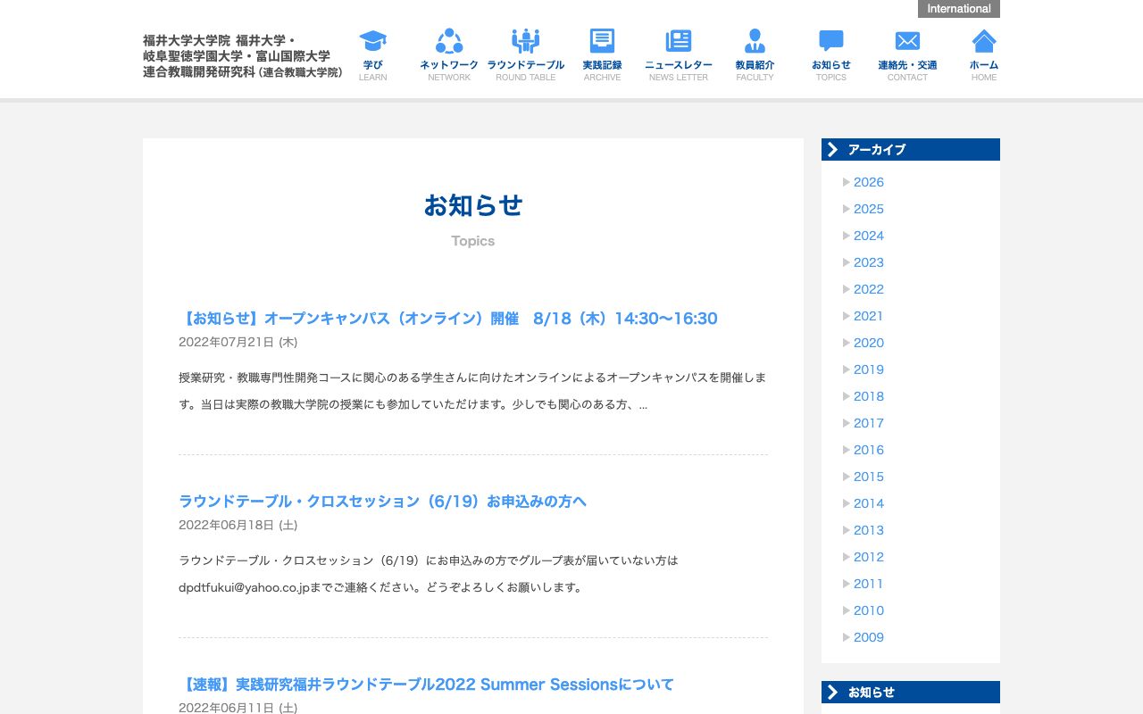Open the アーカイブ sidebar header
Image resolution: width=1143 pixels, height=714 pixels.
(x=910, y=149)
